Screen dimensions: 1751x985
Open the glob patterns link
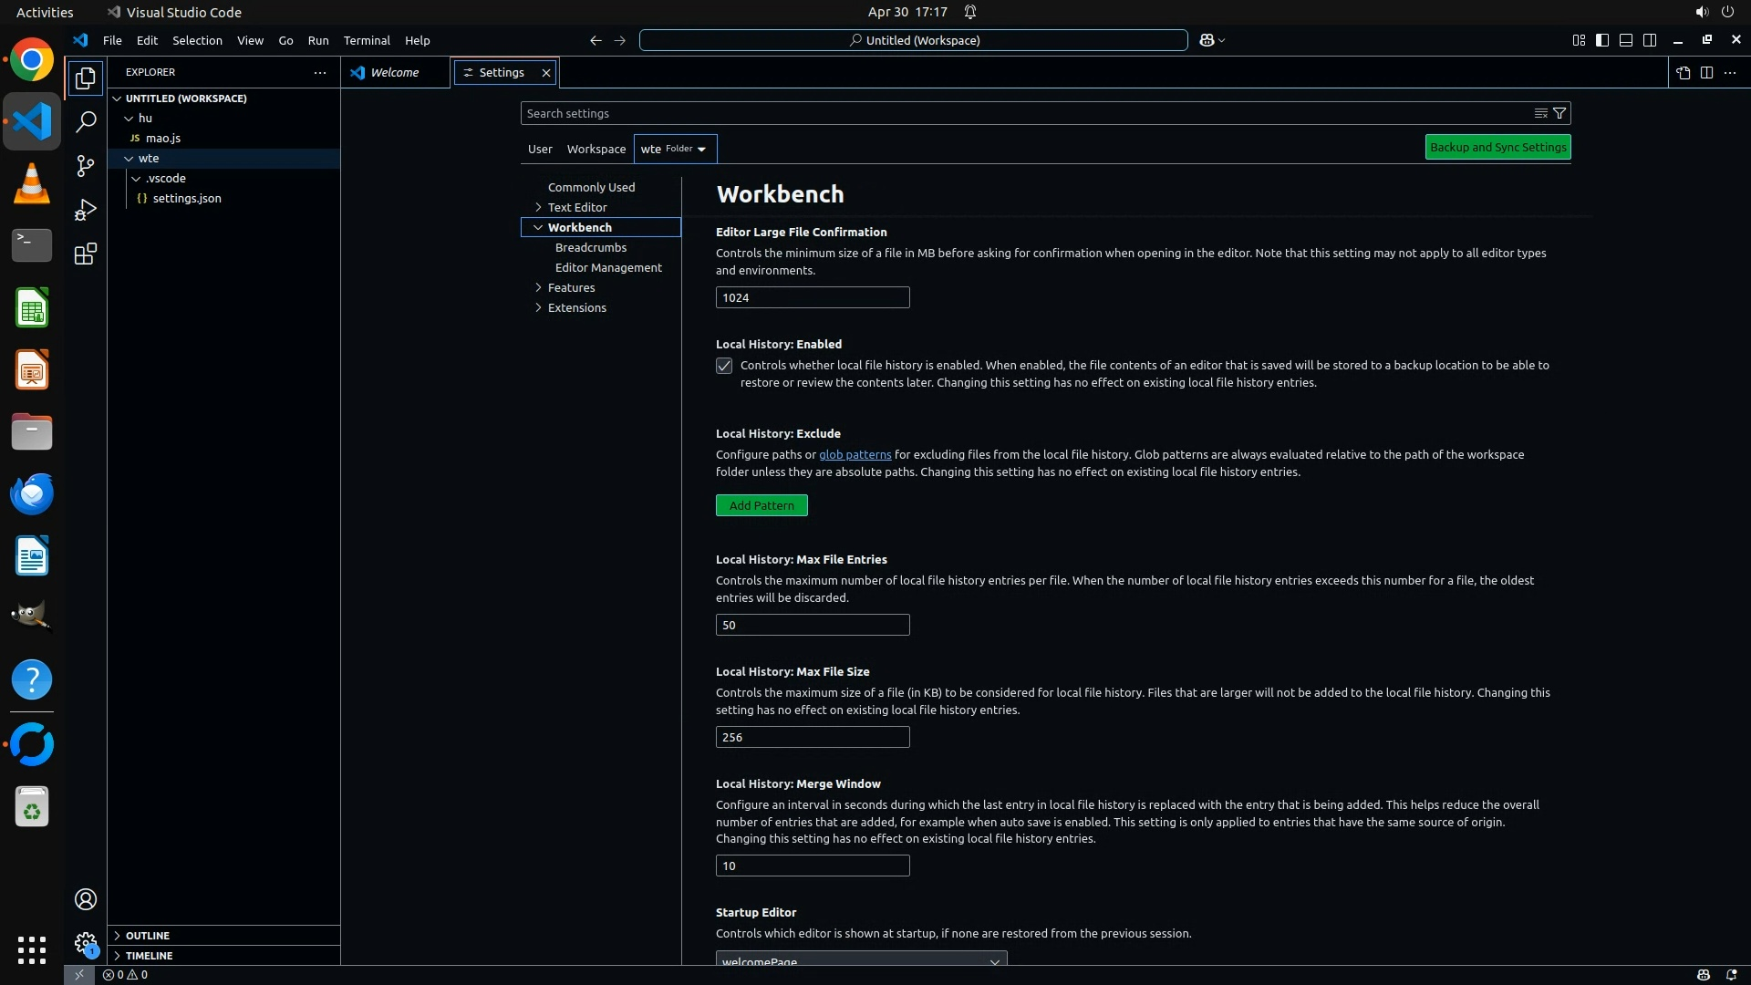(x=855, y=454)
